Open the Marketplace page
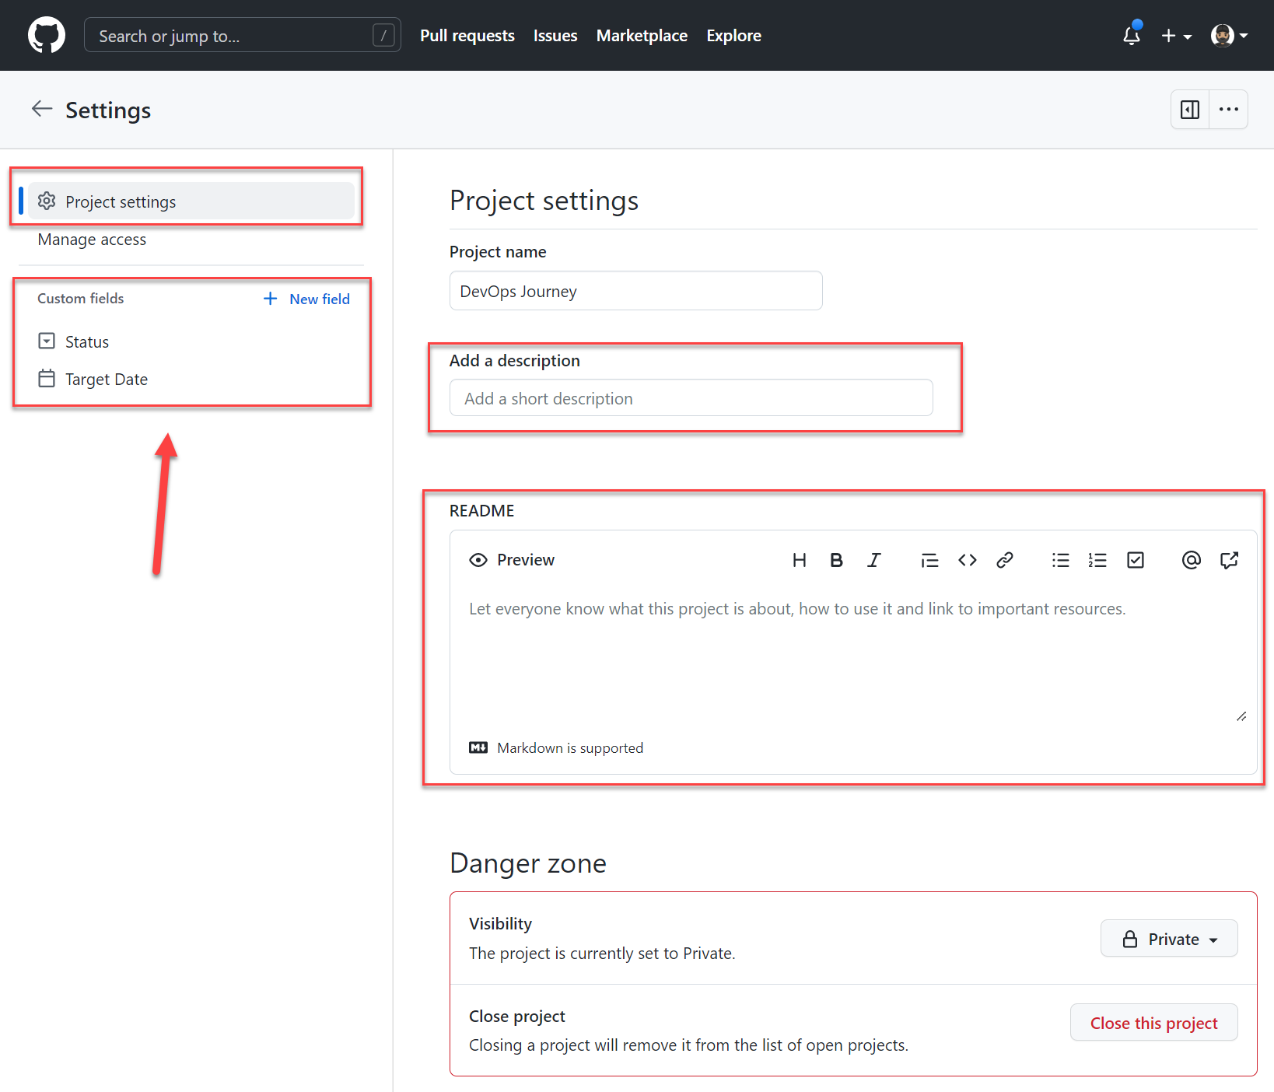1274x1092 pixels. click(x=641, y=35)
